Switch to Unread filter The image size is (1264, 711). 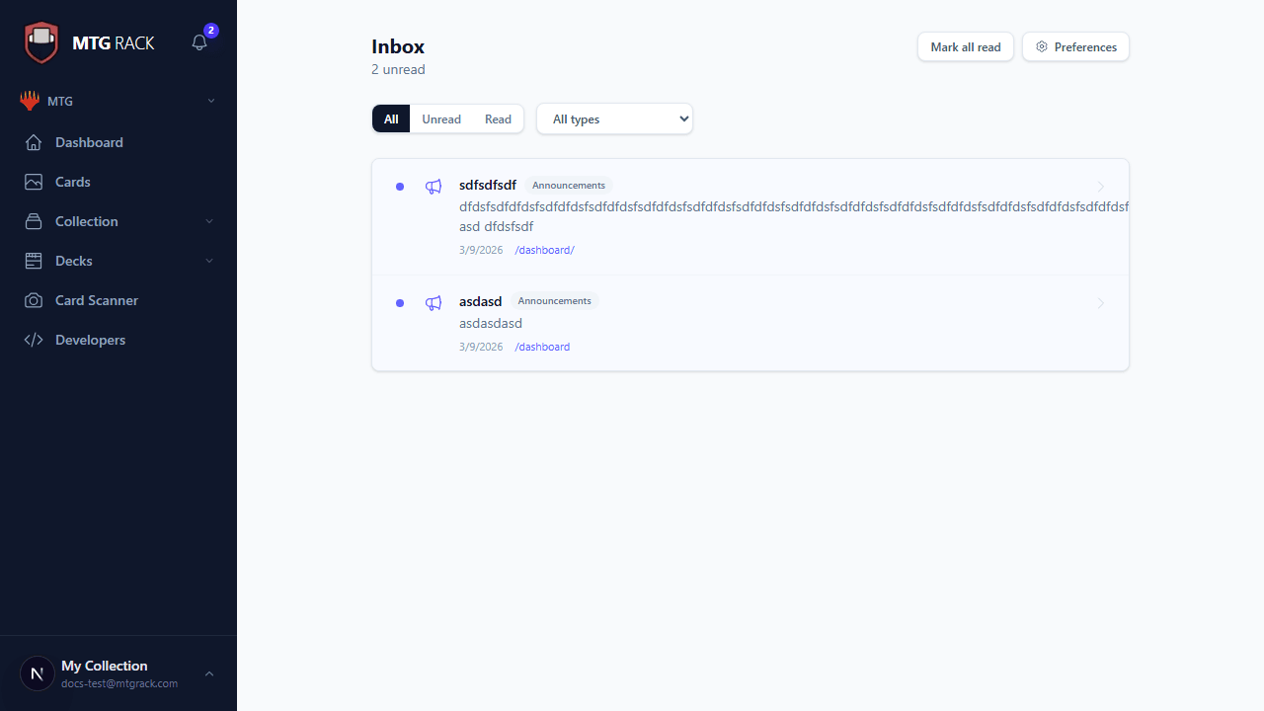tap(441, 118)
